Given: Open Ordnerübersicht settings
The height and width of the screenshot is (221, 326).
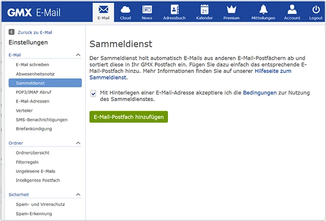Looking at the screenshot, I should [33, 153].
